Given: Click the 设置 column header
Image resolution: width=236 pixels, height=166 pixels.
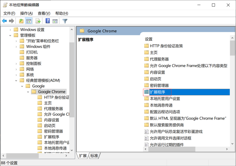Looking at the screenshot, I should 149,39.
